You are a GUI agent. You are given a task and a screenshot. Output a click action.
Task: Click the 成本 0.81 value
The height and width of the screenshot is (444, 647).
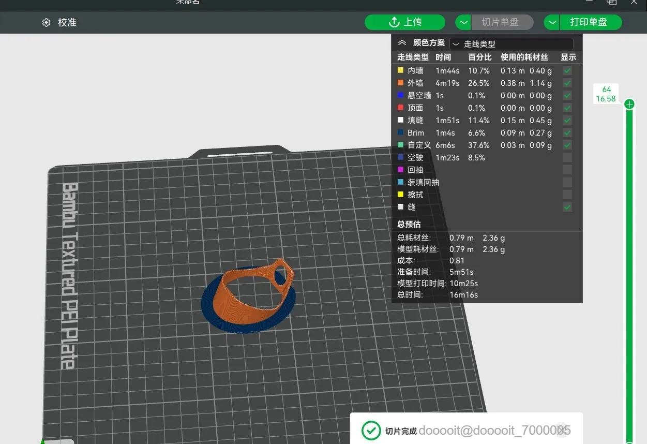click(457, 260)
